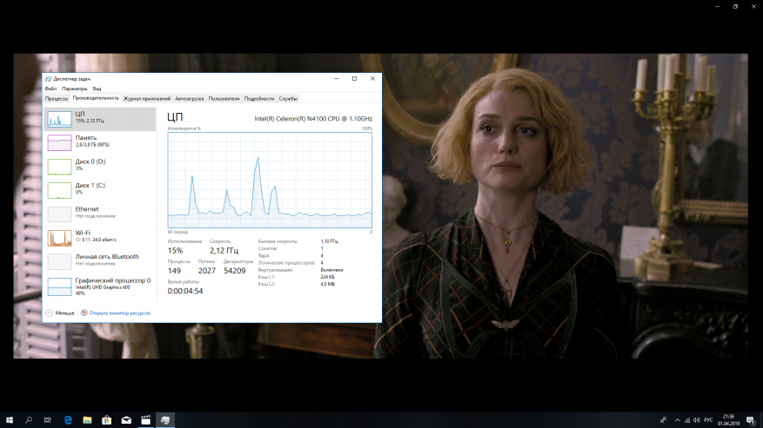Click the 0:00:04:54 uptime value
This screenshot has width=763, height=428.
point(185,291)
